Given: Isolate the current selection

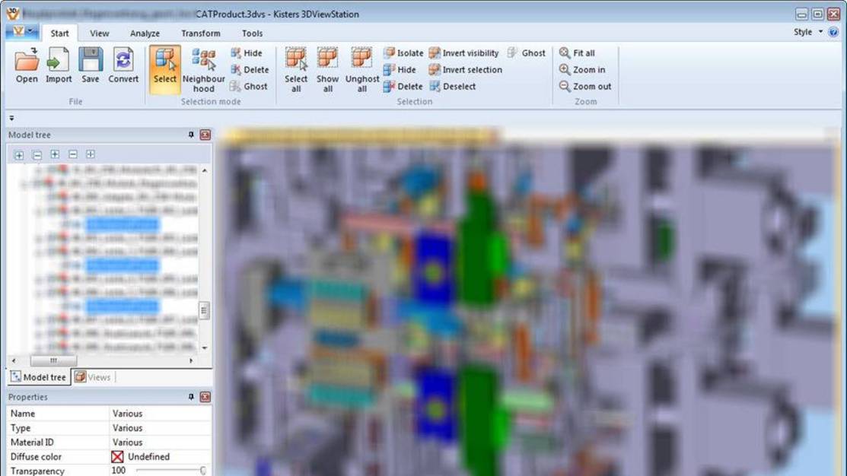Looking at the screenshot, I should (403, 53).
